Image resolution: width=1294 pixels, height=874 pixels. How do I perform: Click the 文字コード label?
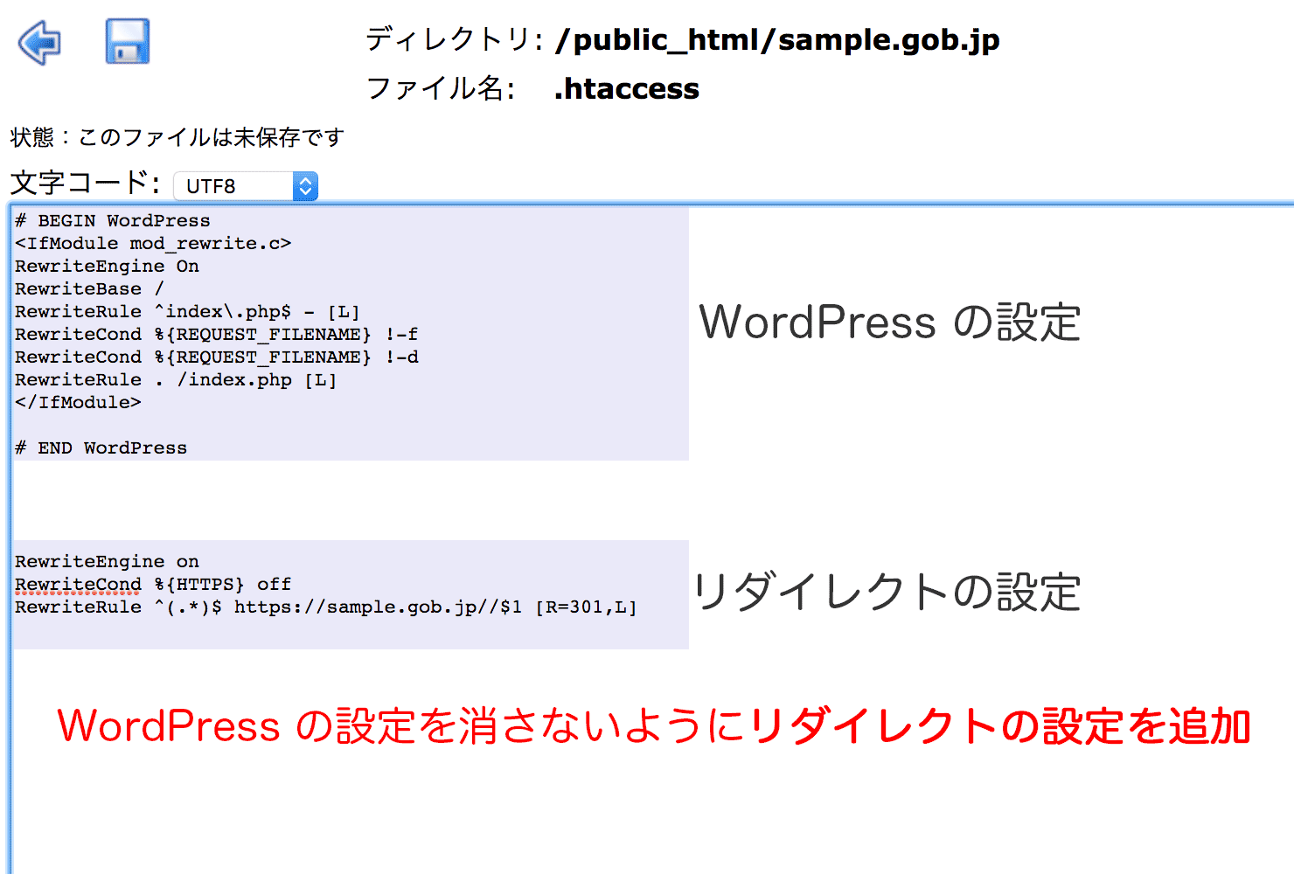click(x=85, y=184)
